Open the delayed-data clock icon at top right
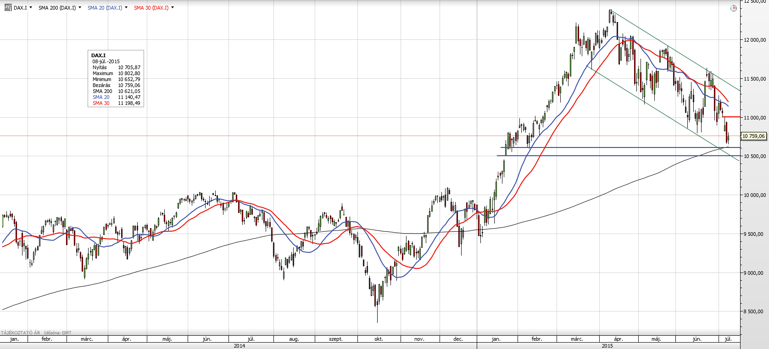 pos(734,8)
